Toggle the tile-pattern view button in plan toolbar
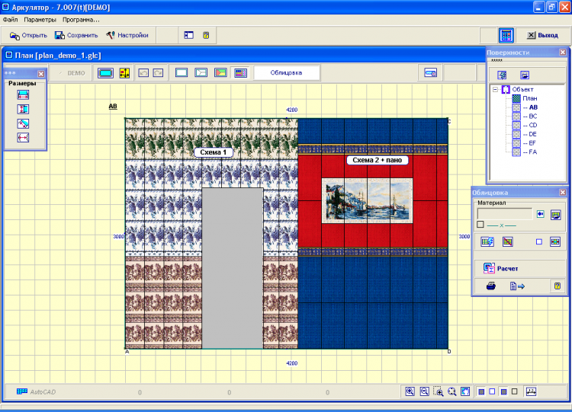 click(x=240, y=73)
